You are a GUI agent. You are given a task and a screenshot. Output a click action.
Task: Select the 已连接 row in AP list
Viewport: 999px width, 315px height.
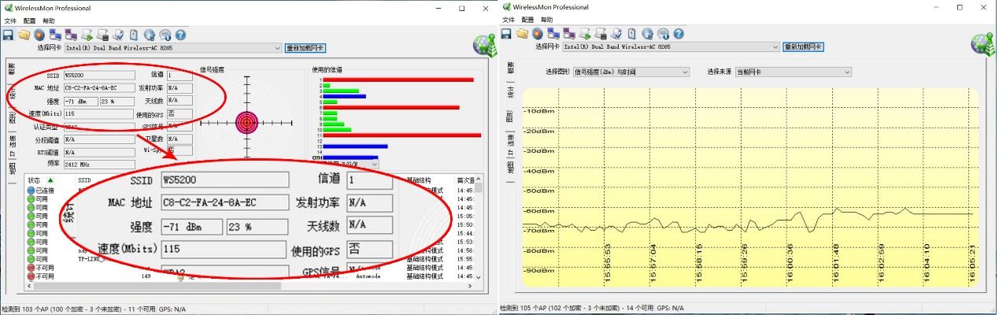tap(250, 190)
